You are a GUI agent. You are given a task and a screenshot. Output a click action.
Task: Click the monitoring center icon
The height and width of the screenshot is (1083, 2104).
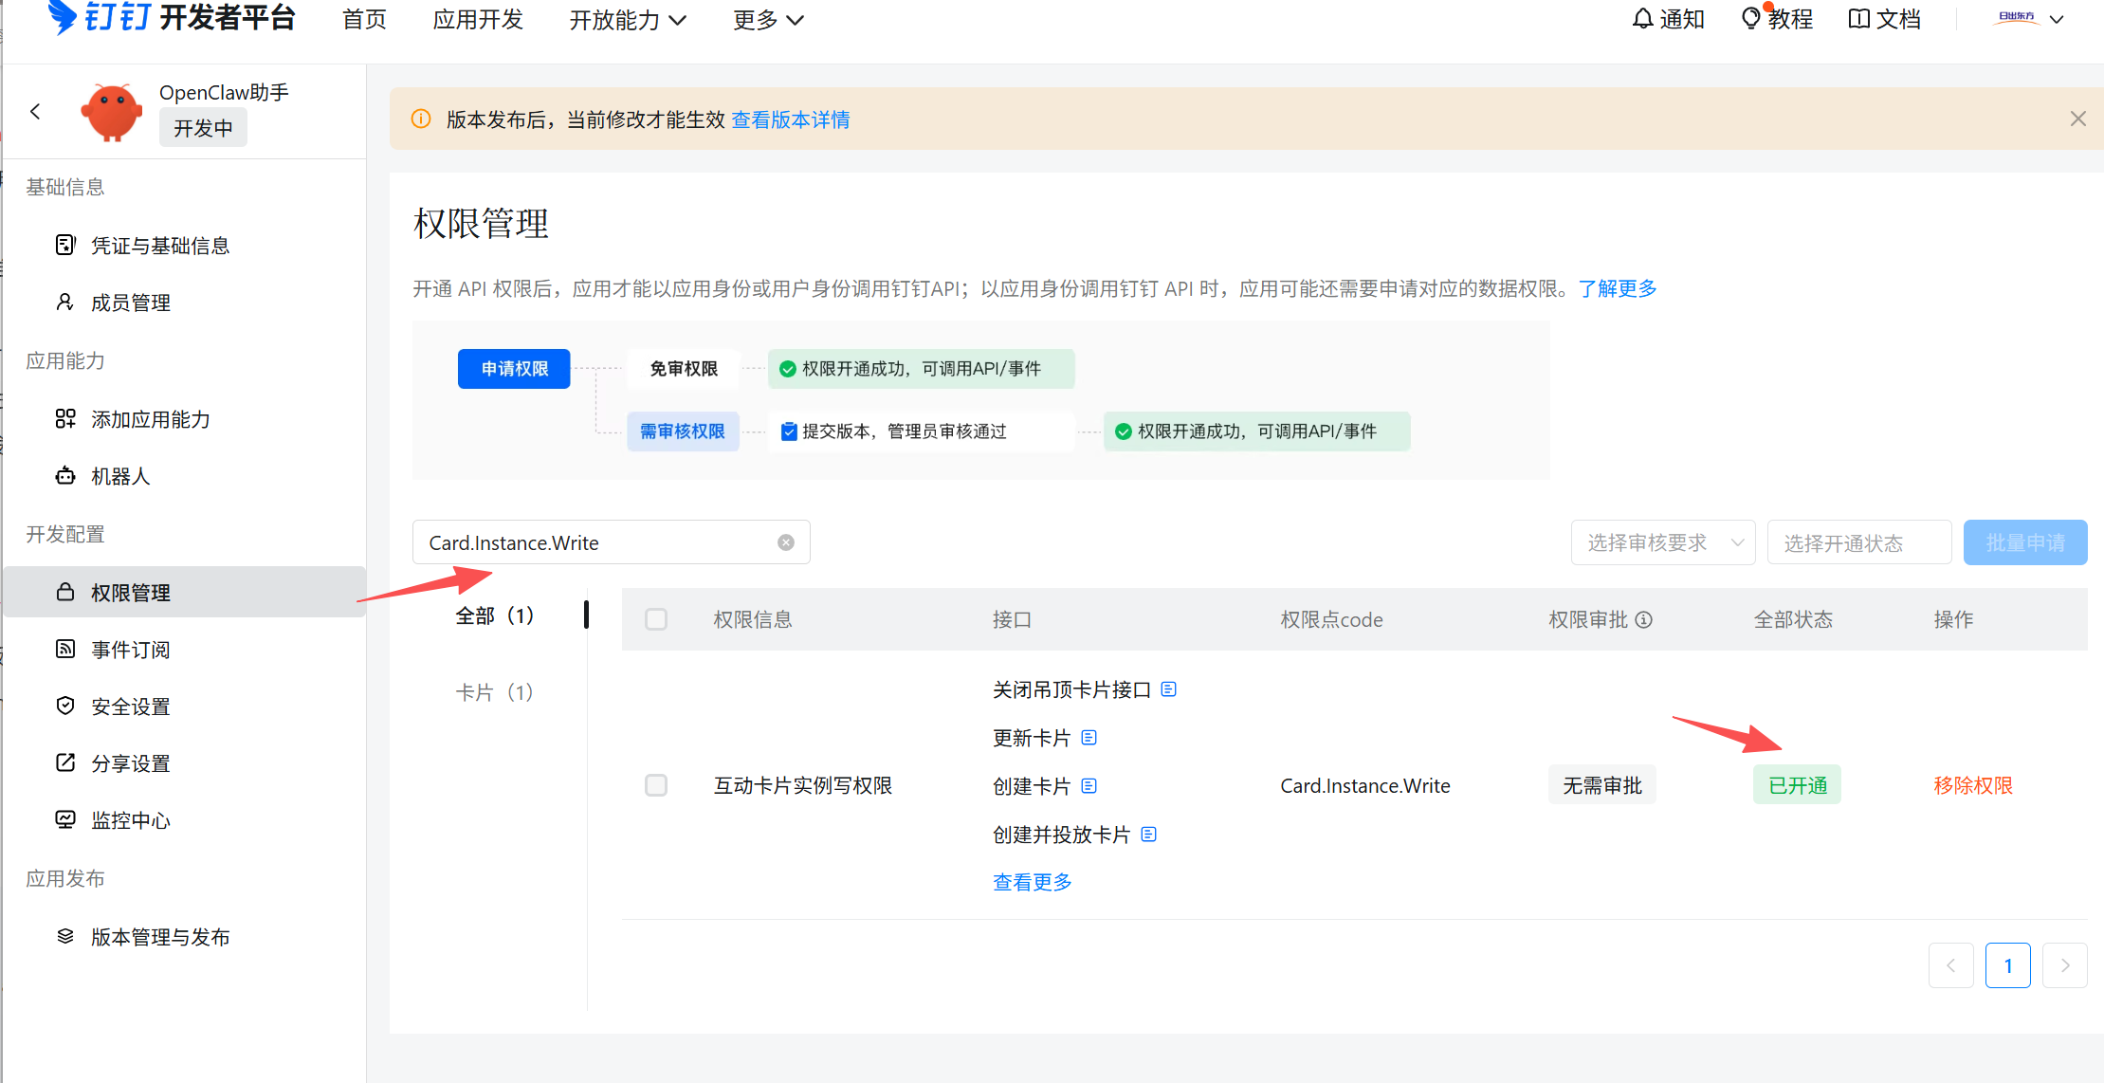pyautogui.click(x=65, y=819)
